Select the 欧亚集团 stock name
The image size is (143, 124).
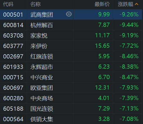(x=42, y=88)
